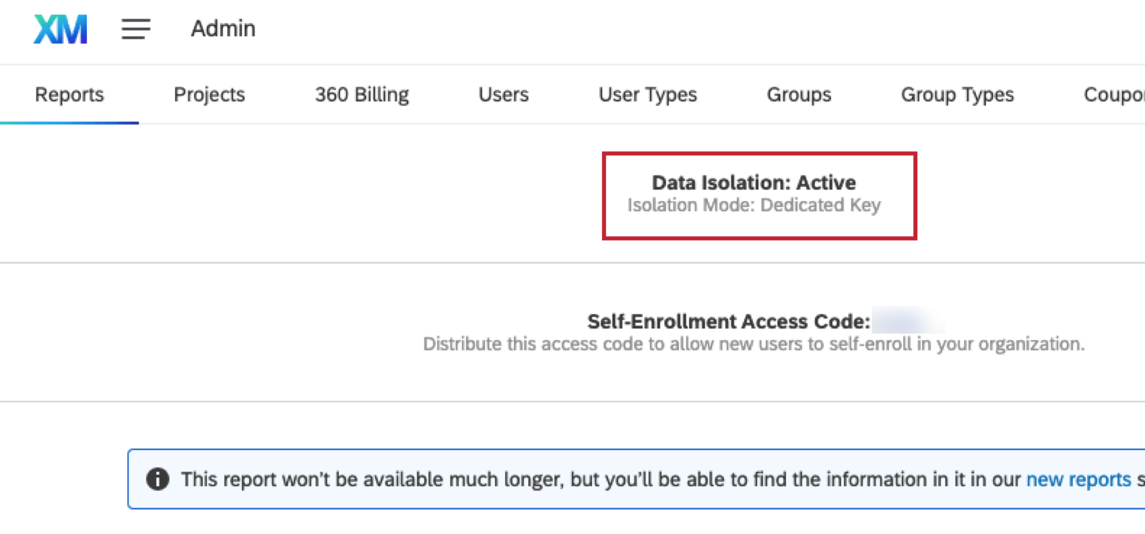The width and height of the screenshot is (1145, 534).
Task: Click the blurred self-enrollment access code value
Action: (907, 321)
